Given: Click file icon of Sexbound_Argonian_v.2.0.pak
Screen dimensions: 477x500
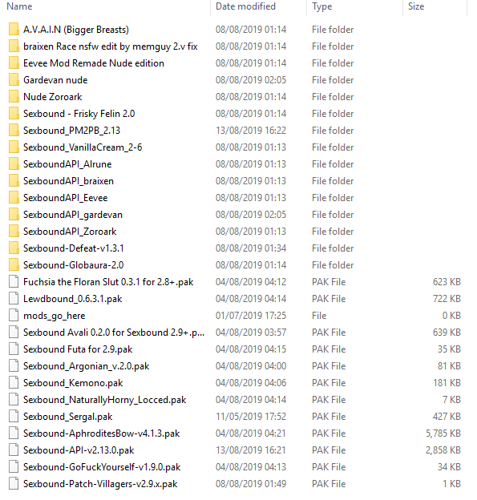Looking at the screenshot, I should [14, 366].
